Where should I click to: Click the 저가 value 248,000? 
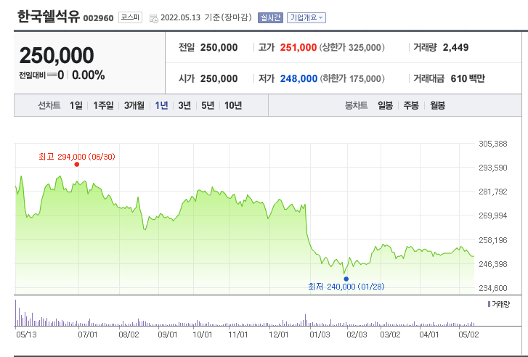298,79
